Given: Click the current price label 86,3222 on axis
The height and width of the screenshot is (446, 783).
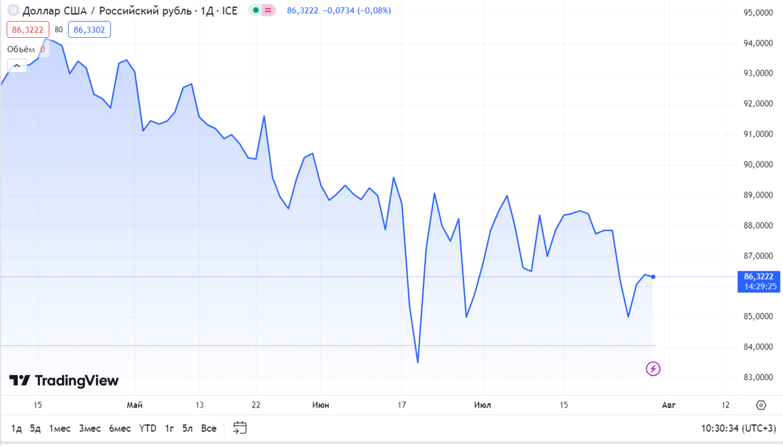Looking at the screenshot, I should coord(758,276).
